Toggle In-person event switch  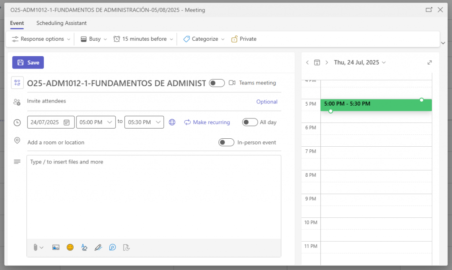pyautogui.click(x=226, y=142)
